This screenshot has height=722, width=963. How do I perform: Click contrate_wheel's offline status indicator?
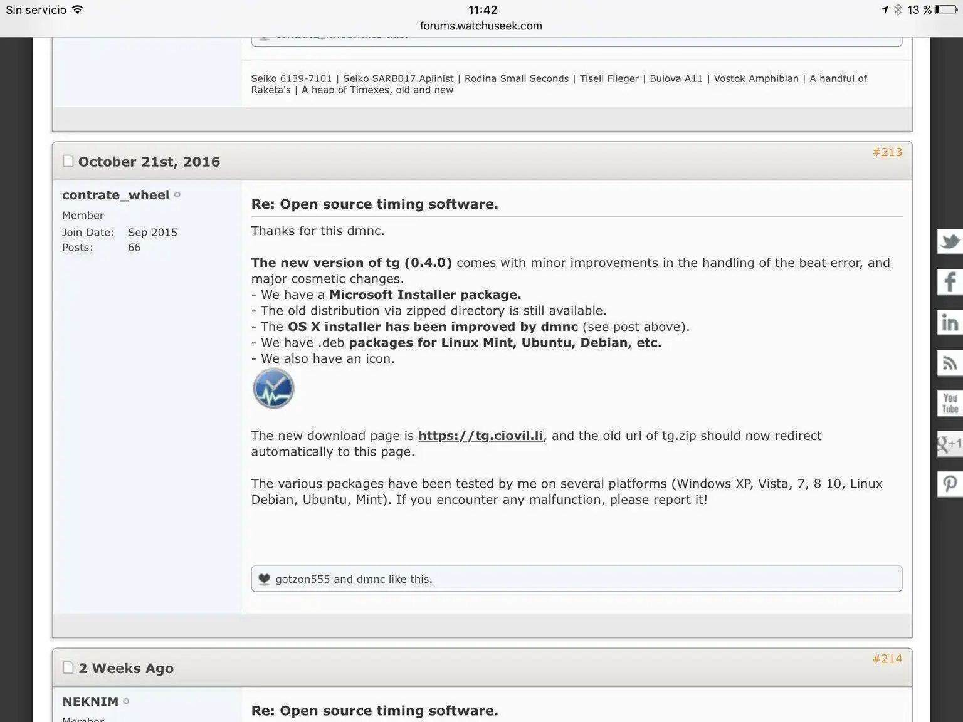click(177, 195)
